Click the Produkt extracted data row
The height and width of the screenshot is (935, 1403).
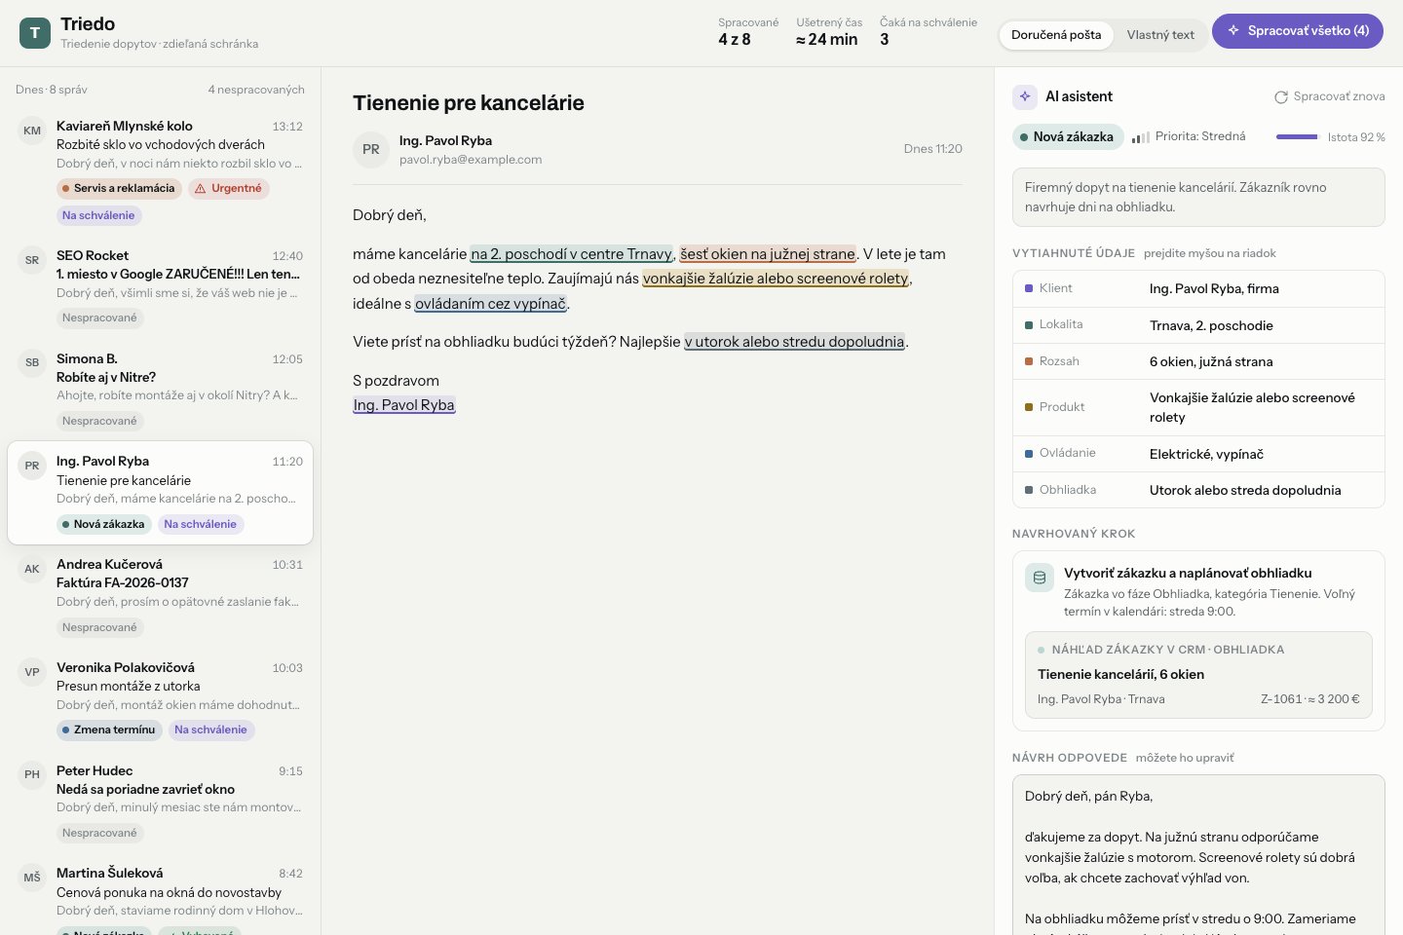point(1198,407)
